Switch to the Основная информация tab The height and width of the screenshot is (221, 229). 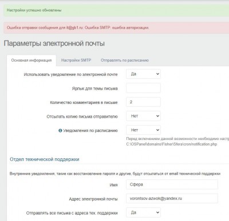point(31,61)
